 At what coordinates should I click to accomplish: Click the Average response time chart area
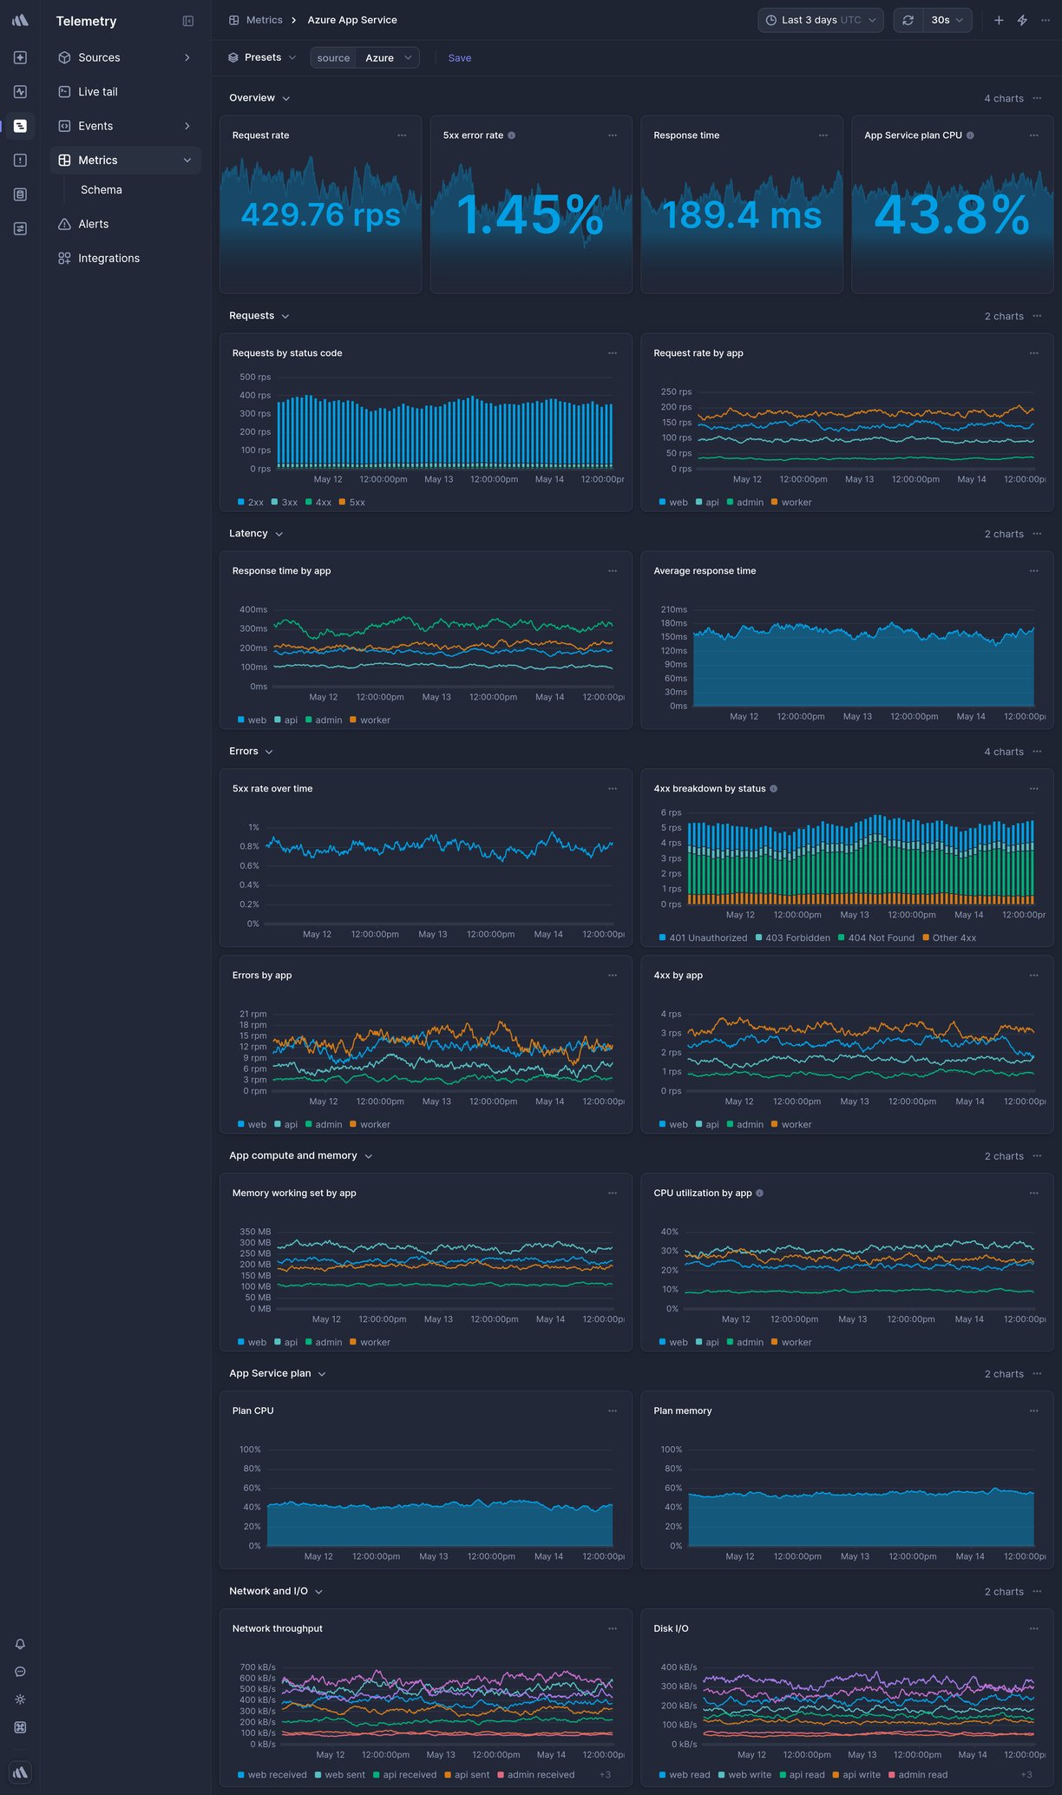tap(863, 665)
